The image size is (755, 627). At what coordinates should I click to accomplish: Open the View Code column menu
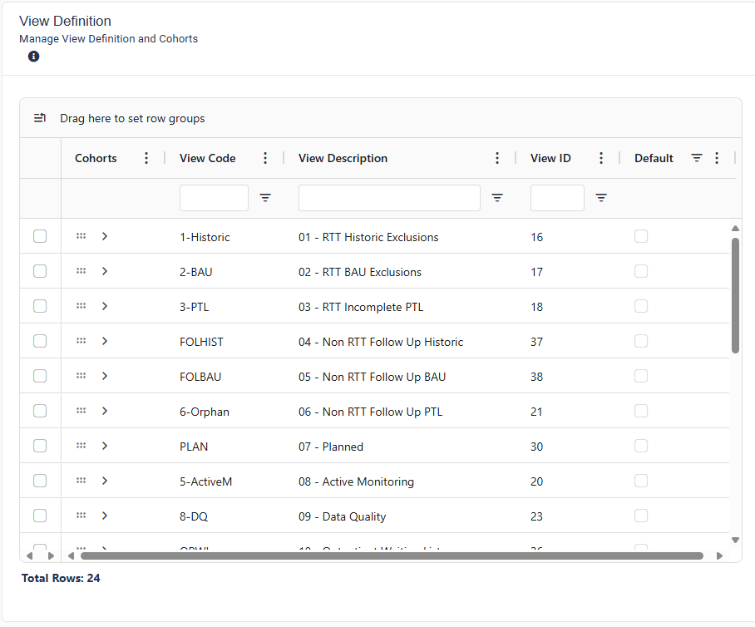[x=265, y=158]
